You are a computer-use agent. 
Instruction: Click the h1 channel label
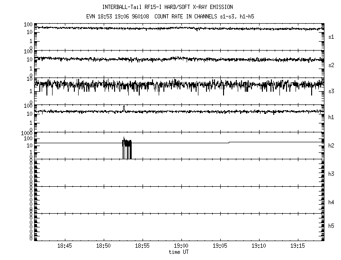click(x=331, y=117)
